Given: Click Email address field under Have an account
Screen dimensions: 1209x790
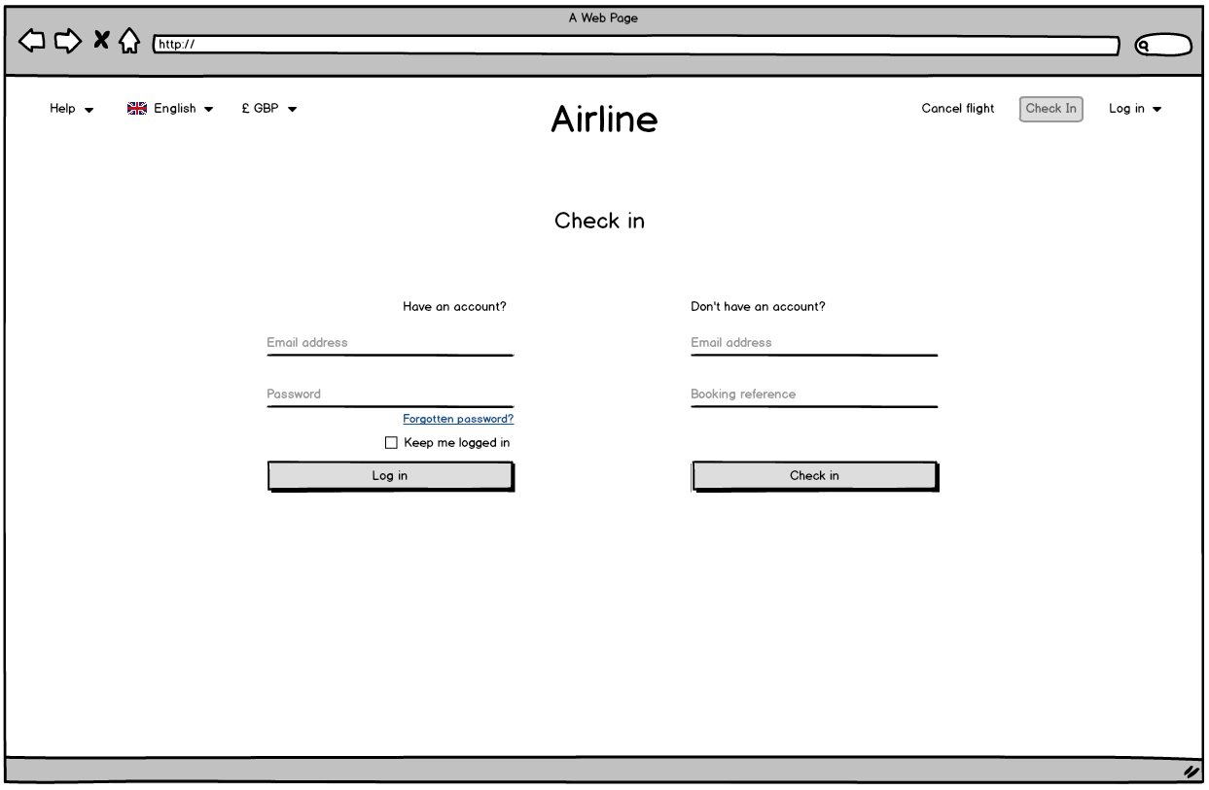Looking at the screenshot, I should click(390, 344).
